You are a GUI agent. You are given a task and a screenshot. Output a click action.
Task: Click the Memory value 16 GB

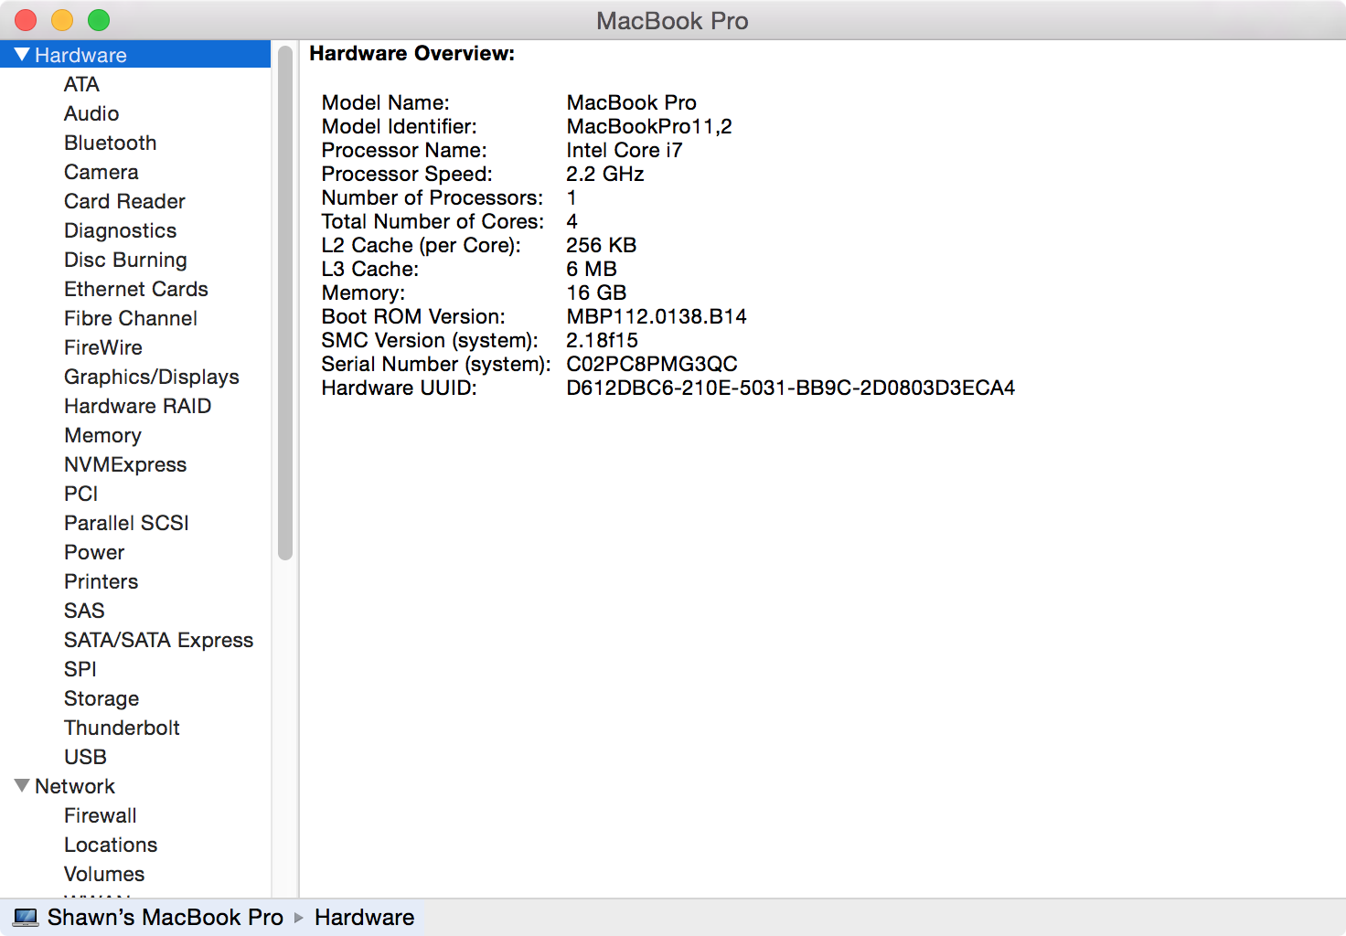click(x=596, y=292)
